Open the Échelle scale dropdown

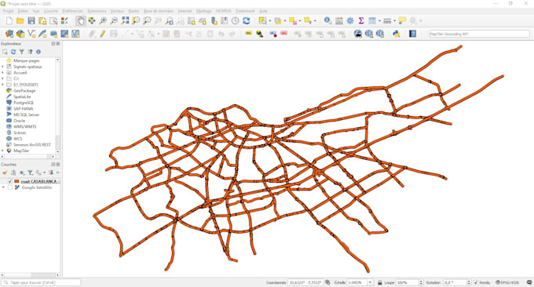[370, 282]
